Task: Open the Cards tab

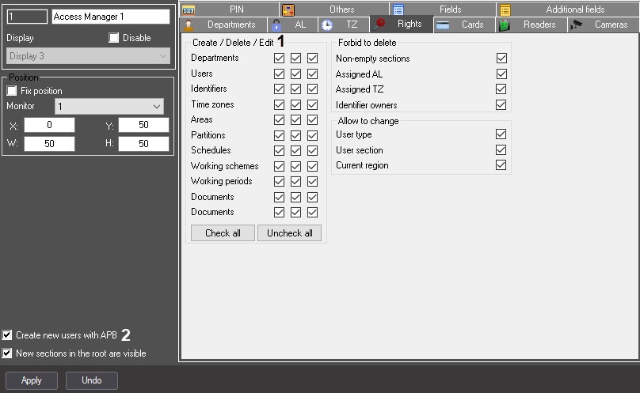Action: [464, 25]
